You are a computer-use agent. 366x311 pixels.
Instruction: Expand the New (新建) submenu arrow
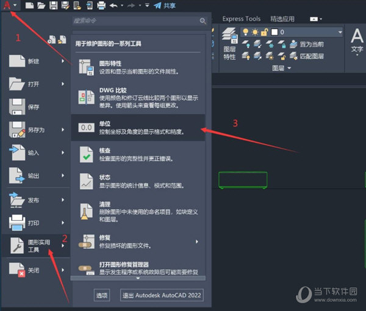pos(63,61)
